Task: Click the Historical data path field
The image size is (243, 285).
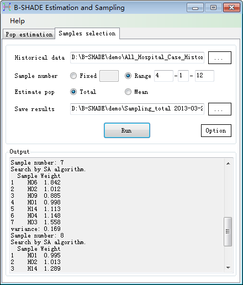Action: pos(137,57)
